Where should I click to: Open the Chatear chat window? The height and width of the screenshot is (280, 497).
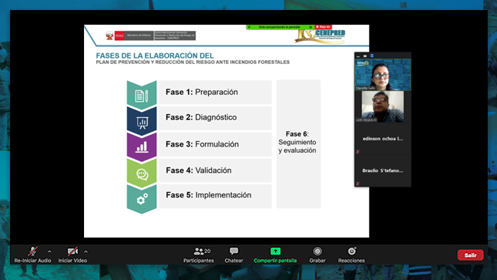coord(234,255)
